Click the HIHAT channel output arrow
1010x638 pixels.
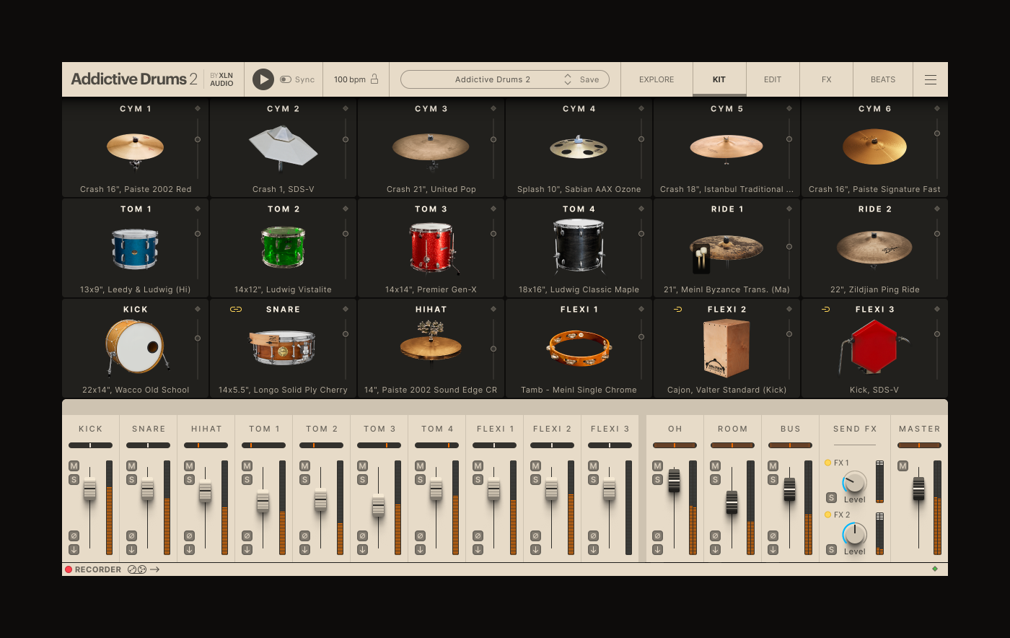(x=189, y=549)
